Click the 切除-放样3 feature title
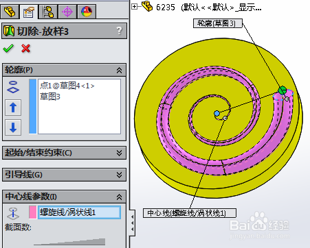Image resolution: width=310 pixels, height=248 pixels. click(43, 31)
